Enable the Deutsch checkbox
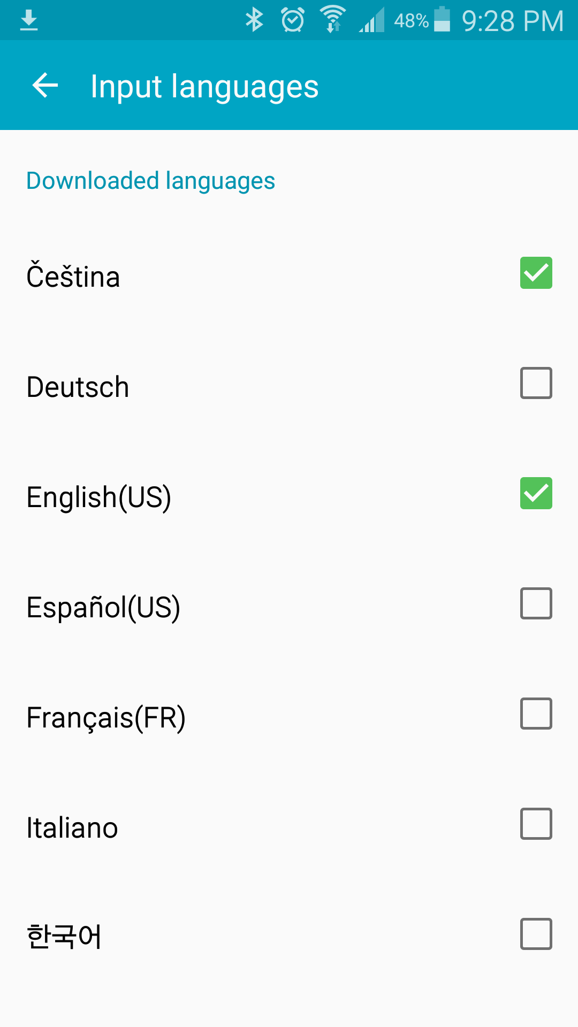 (x=536, y=383)
